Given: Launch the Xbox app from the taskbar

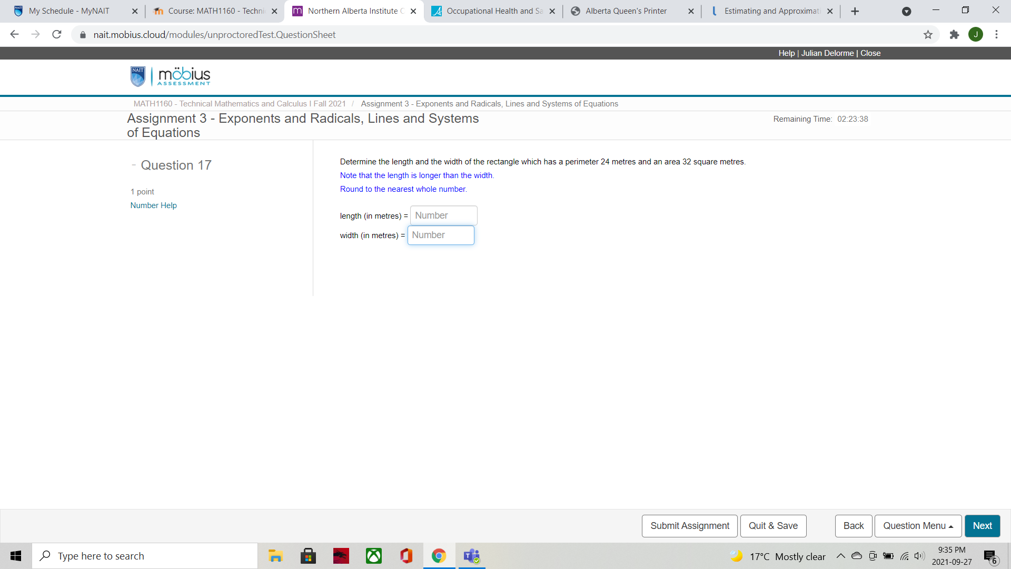Looking at the screenshot, I should pyautogui.click(x=373, y=555).
